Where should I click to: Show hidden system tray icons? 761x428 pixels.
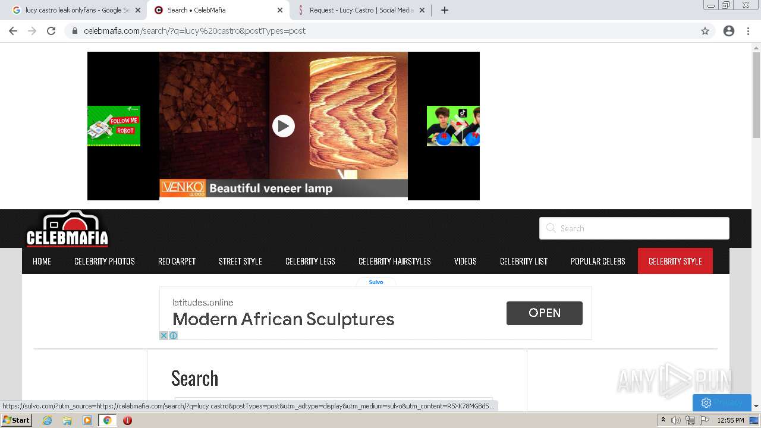(663, 420)
